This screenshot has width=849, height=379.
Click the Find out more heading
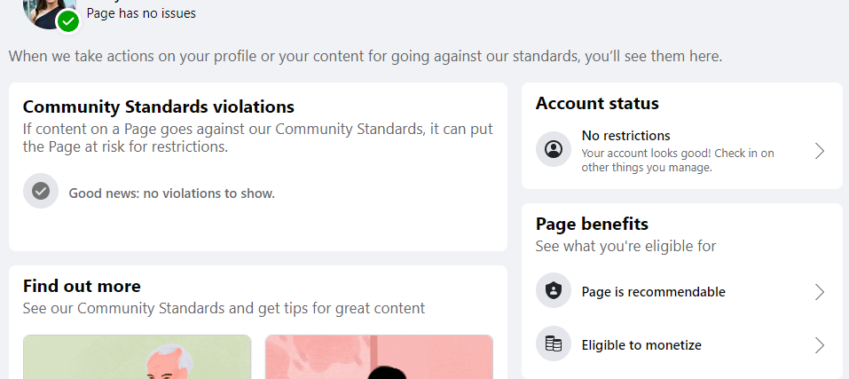point(82,286)
